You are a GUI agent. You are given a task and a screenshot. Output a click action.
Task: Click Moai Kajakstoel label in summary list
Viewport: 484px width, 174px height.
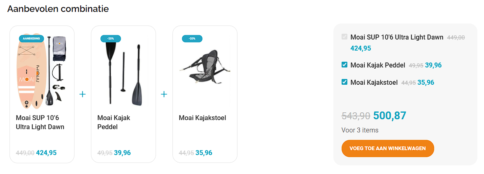[374, 82]
